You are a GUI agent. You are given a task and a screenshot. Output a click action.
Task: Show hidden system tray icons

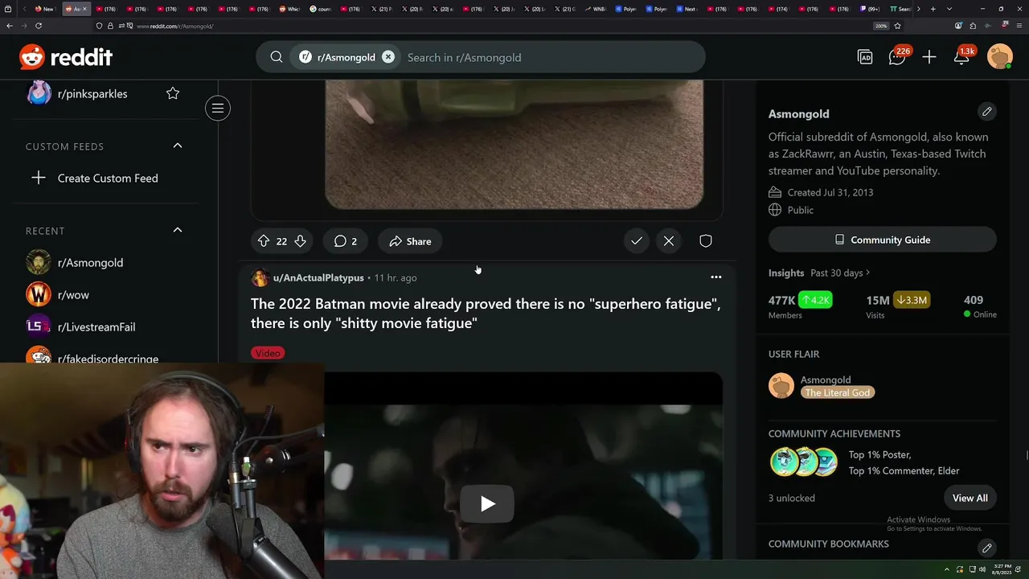tap(946, 569)
